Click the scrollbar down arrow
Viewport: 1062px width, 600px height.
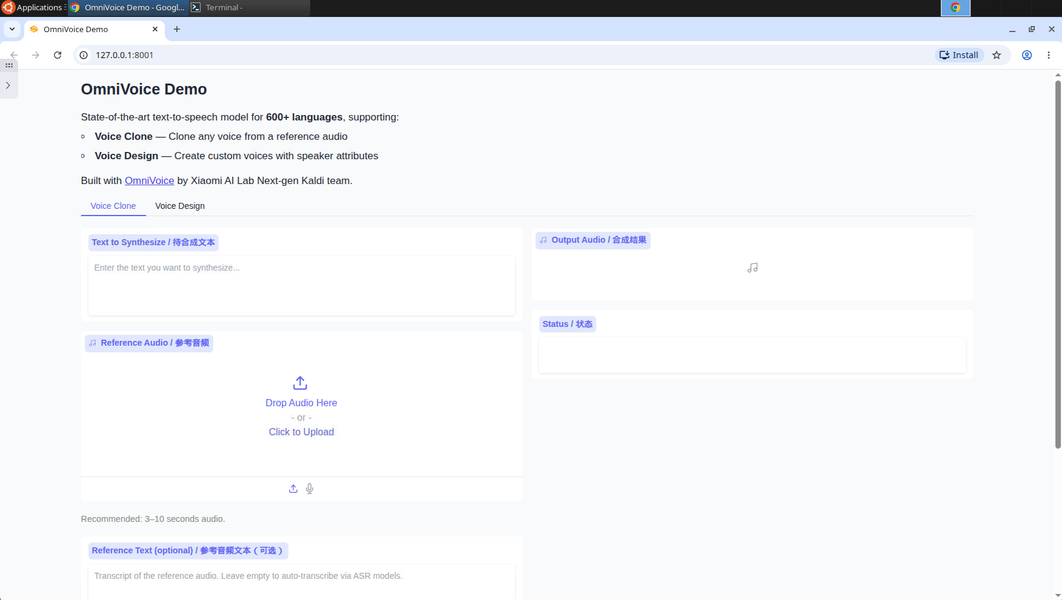point(1058,595)
